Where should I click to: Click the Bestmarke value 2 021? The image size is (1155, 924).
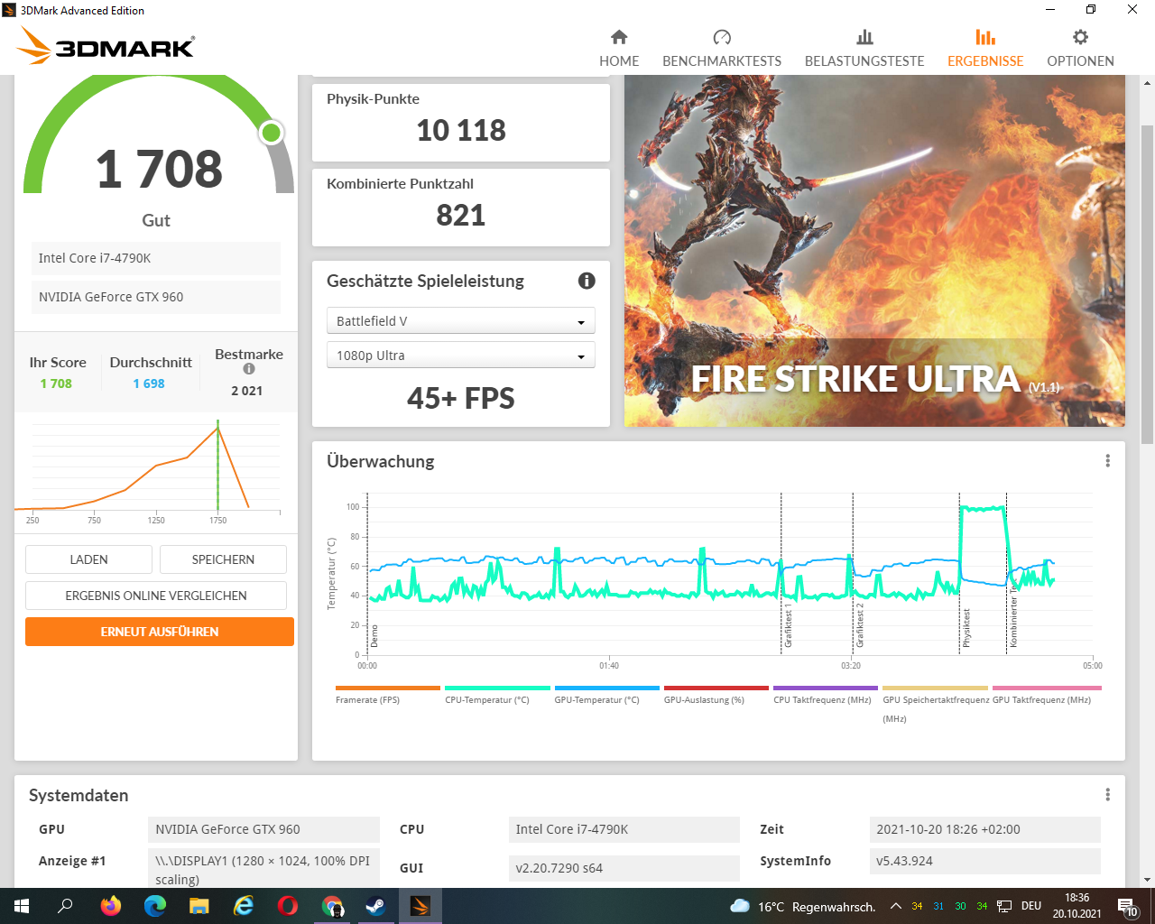point(246,391)
